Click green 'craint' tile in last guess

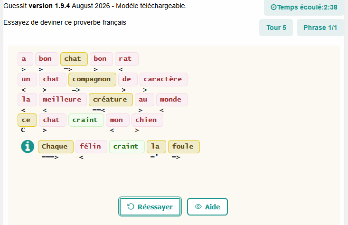(127, 147)
